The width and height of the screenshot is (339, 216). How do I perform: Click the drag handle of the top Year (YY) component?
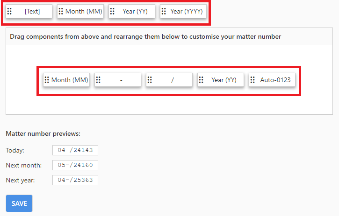pyautogui.click(x=112, y=11)
